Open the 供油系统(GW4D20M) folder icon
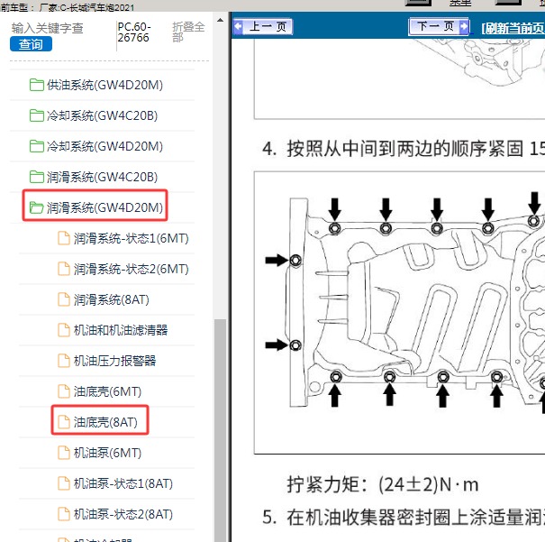 point(37,85)
